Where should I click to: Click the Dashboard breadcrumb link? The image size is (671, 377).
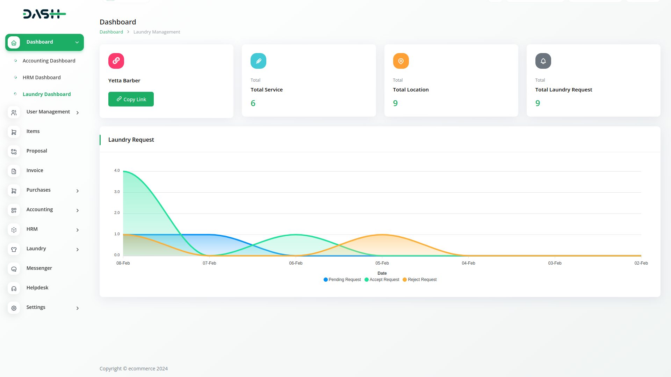click(111, 32)
